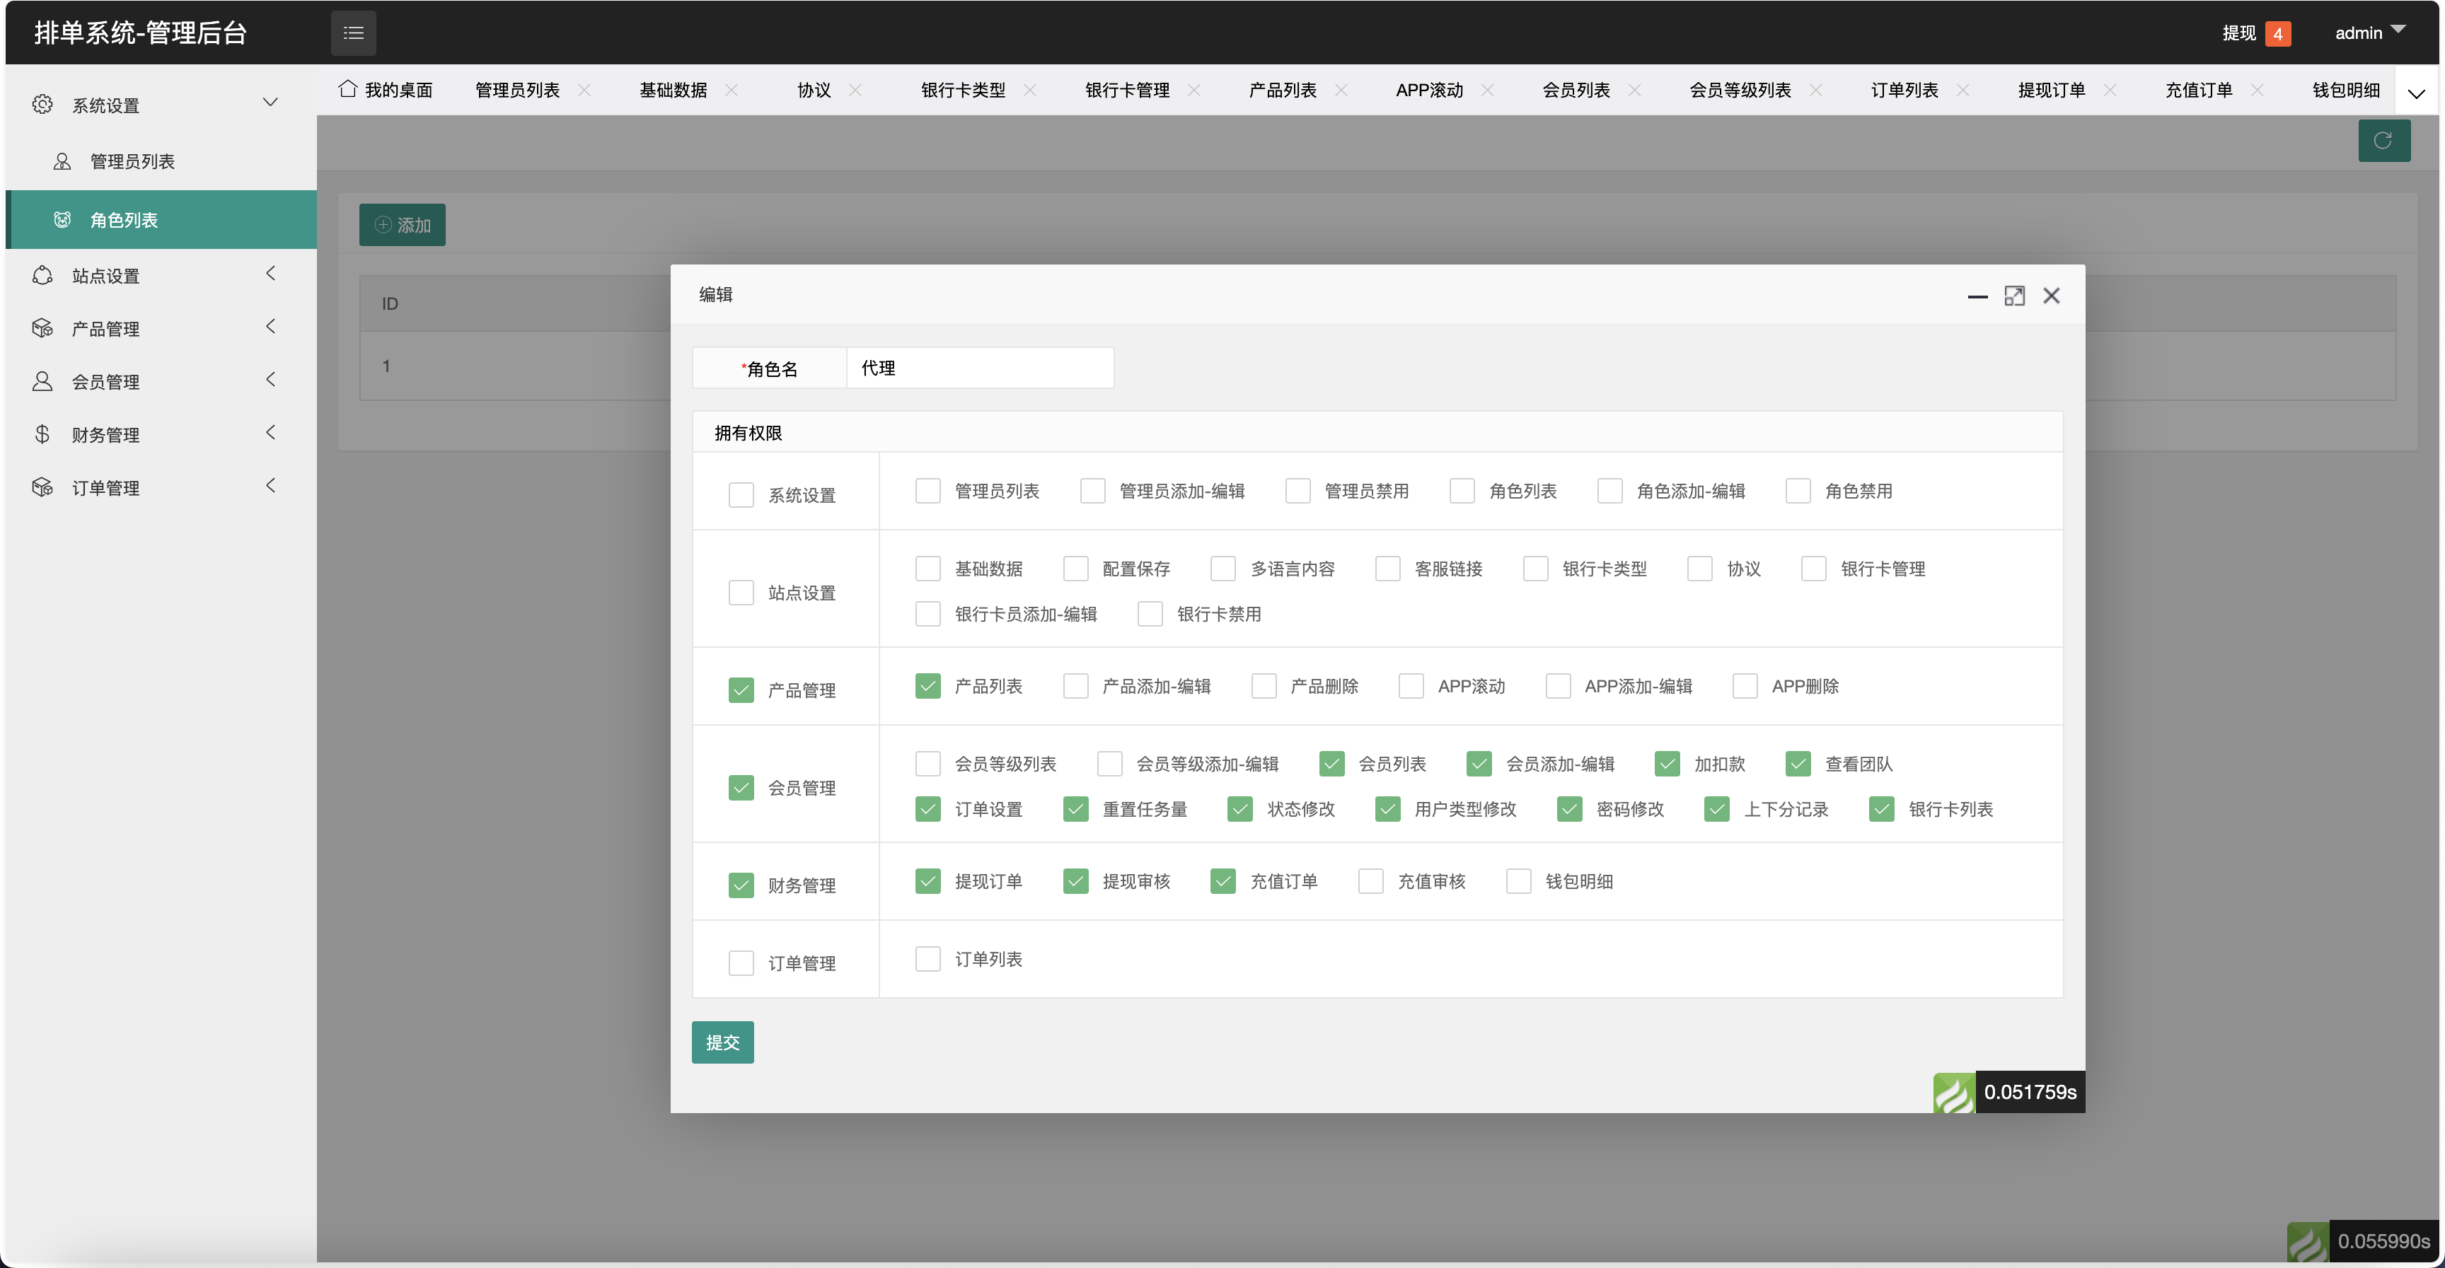Click the 提现 notification badge showing 4
Viewport: 2445px width, 1268px height.
pos(2277,33)
